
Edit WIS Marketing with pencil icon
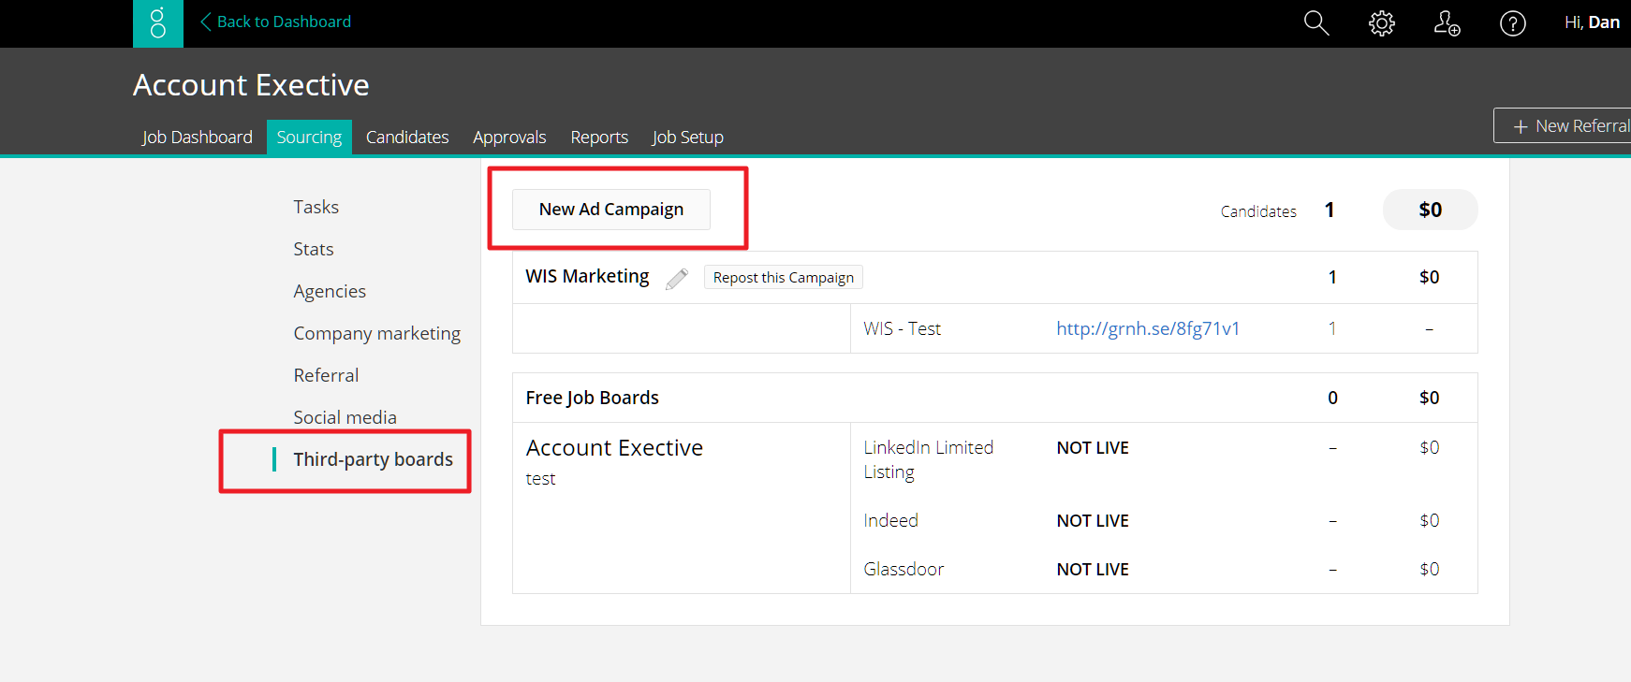677,279
